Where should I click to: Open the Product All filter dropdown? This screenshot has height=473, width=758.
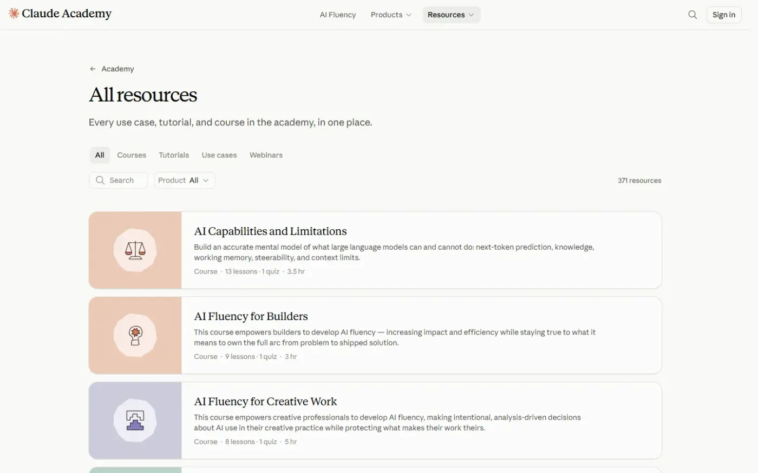pos(185,181)
